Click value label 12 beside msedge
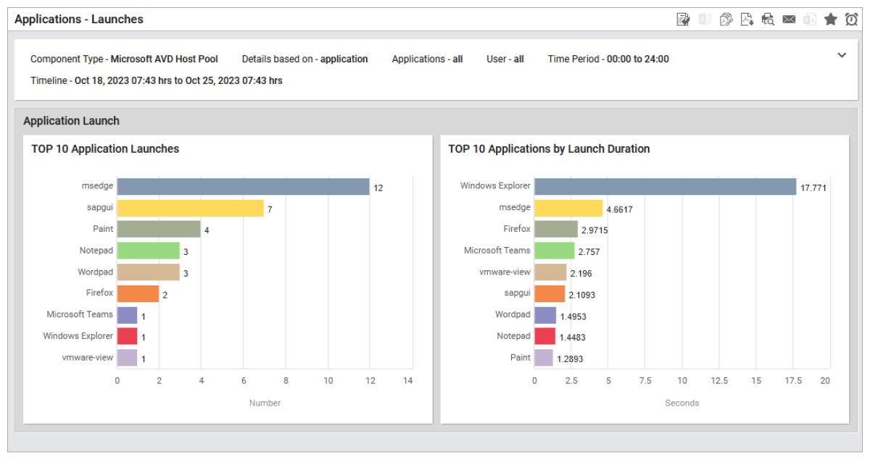Viewport: 870px width, 460px height. (x=378, y=188)
